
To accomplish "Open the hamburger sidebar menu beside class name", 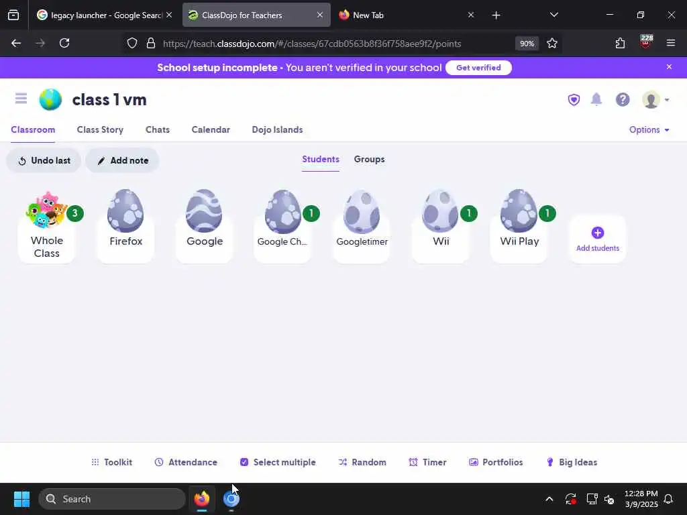I will click(21, 99).
